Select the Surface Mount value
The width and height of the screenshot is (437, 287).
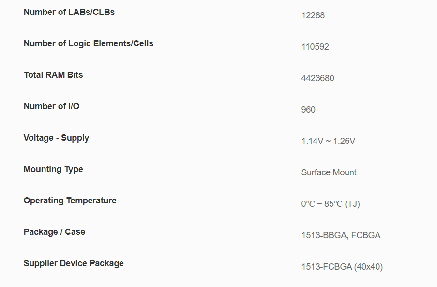329,172
